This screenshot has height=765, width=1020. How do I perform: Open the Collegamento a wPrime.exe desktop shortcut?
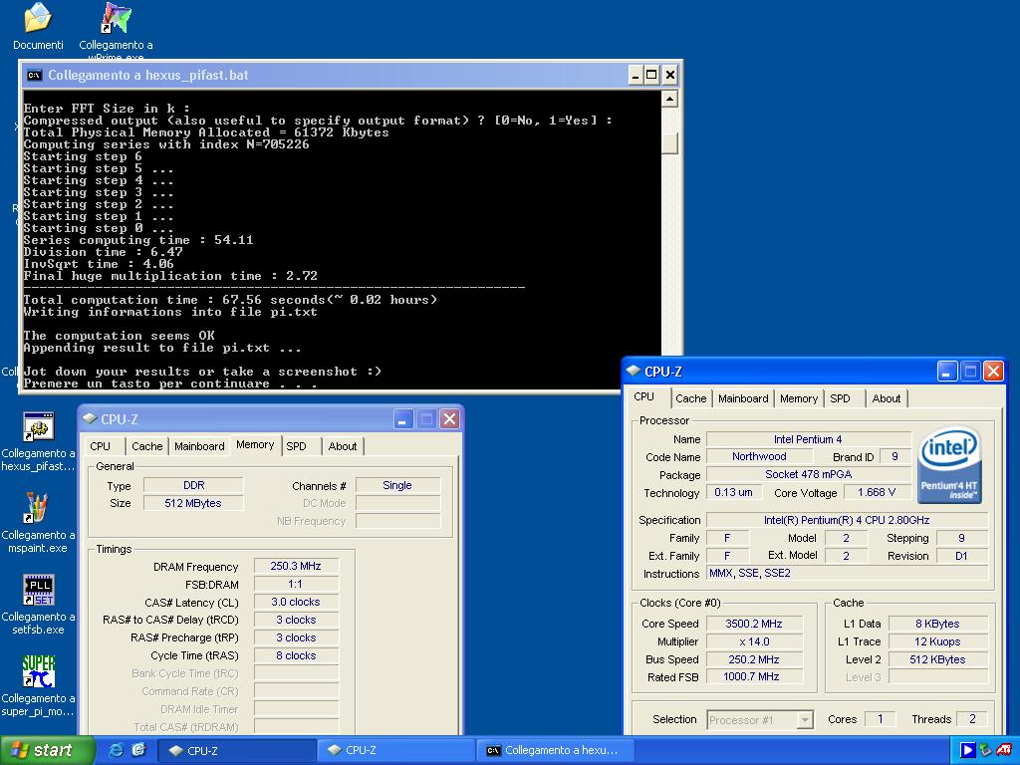point(116,18)
